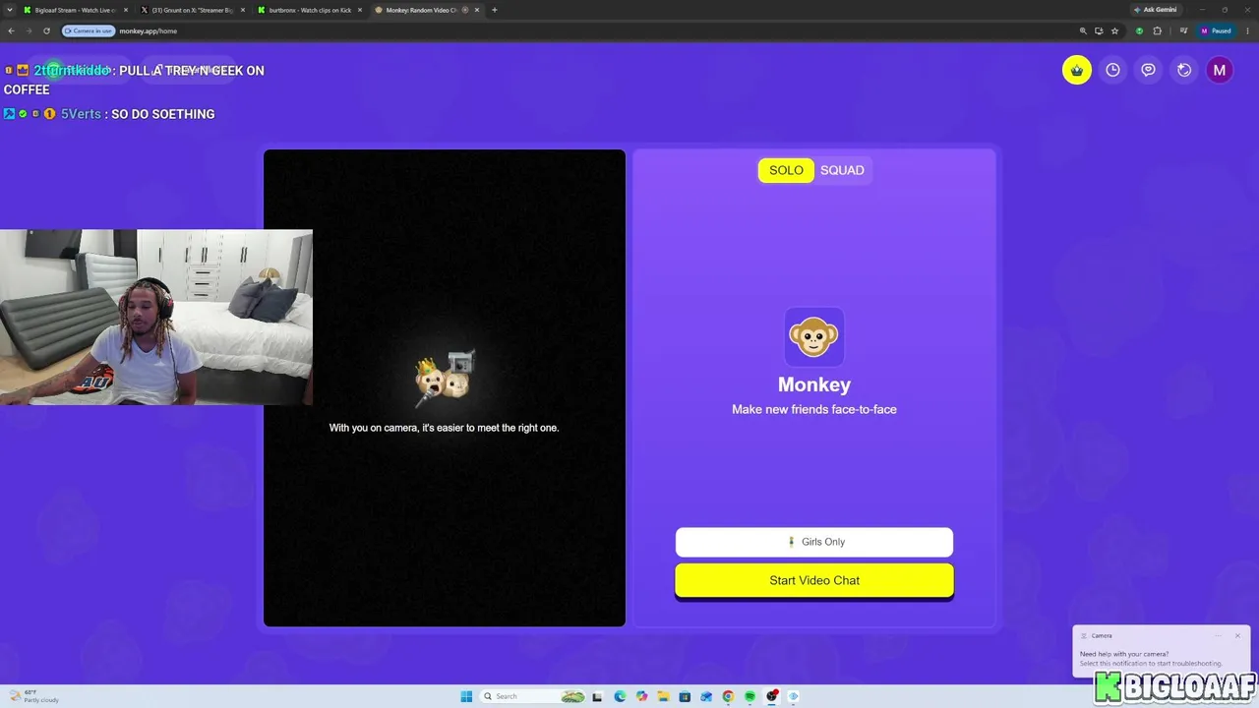Launch Microsoft Edge from taskbar

620,696
